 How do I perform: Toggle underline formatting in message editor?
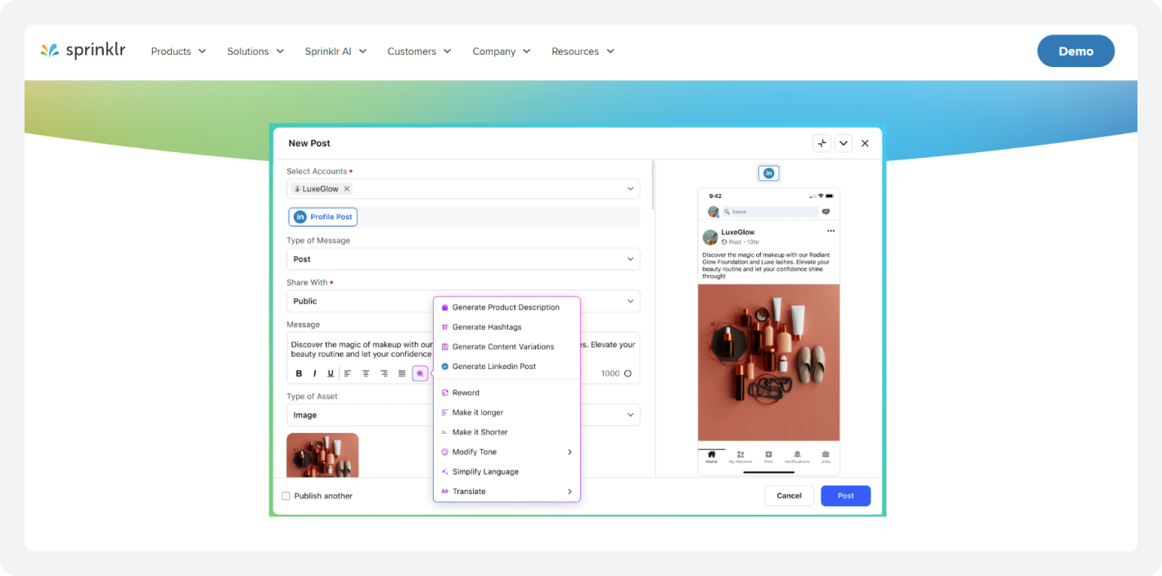pos(331,373)
